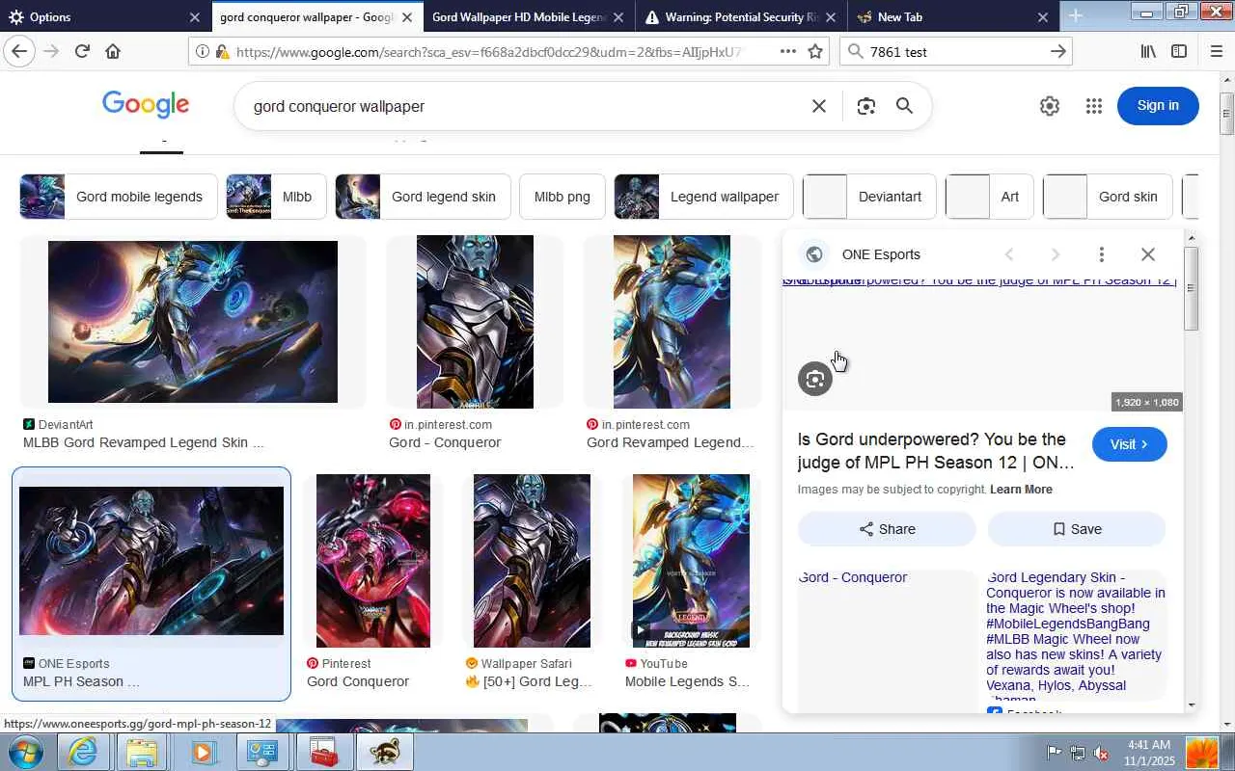Visit the ONE Esports source page
1235x771 pixels.
pyautogui.click(x=1130, y=444)
